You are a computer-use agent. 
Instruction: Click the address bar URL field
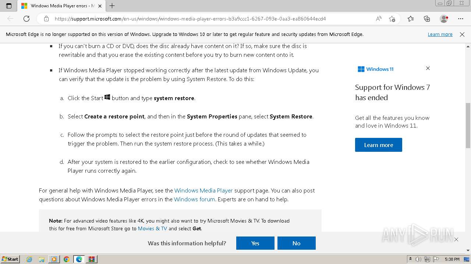click(206, 19)
